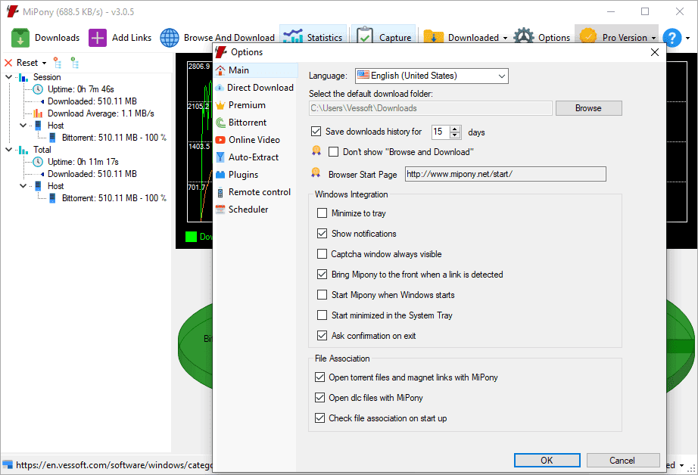Open the Reset dropdown arrow
Viewport: 698px width, 475px height.
click(x=44, y=63)
